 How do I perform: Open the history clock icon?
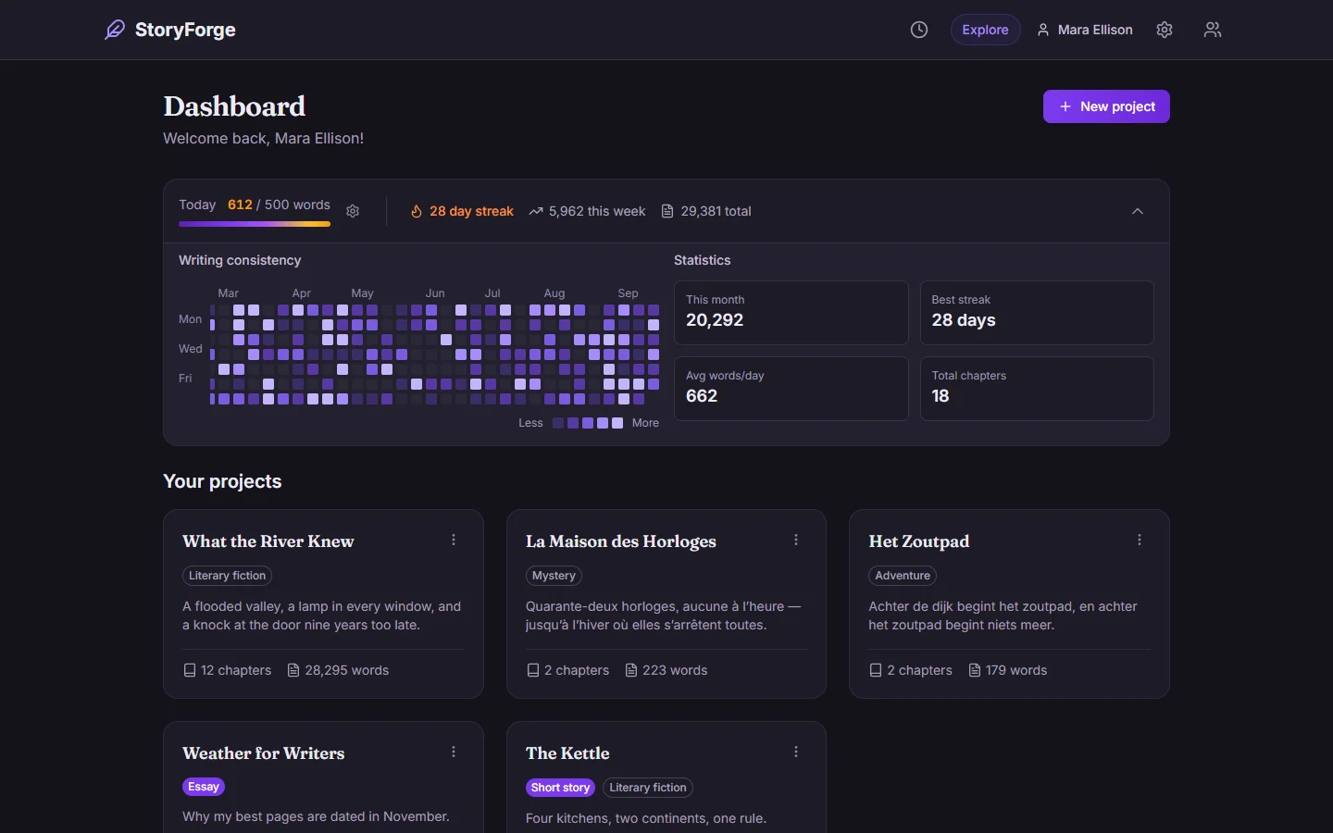[x=919, y=30]
